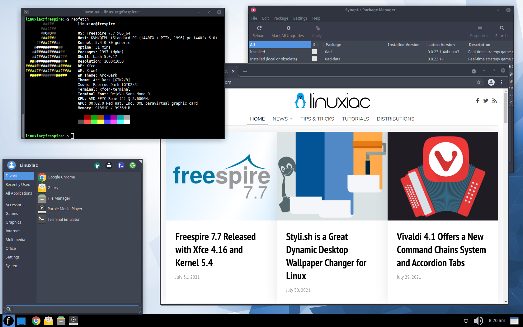Click Chrome page vertical scrollbar
Viewport: 523px width, 327px height.
[x=506, y=108]
